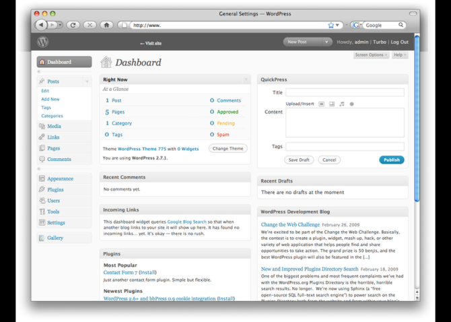Stop loading with the X toolbar button
The image size is (451, 322).
90,25
